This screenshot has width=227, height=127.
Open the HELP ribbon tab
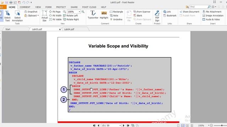(x=104, y=7)
